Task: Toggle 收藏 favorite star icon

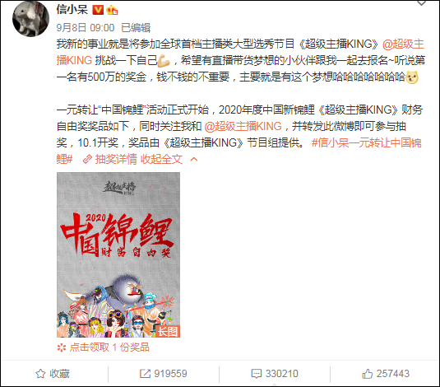Action: [x=40, y=374]
